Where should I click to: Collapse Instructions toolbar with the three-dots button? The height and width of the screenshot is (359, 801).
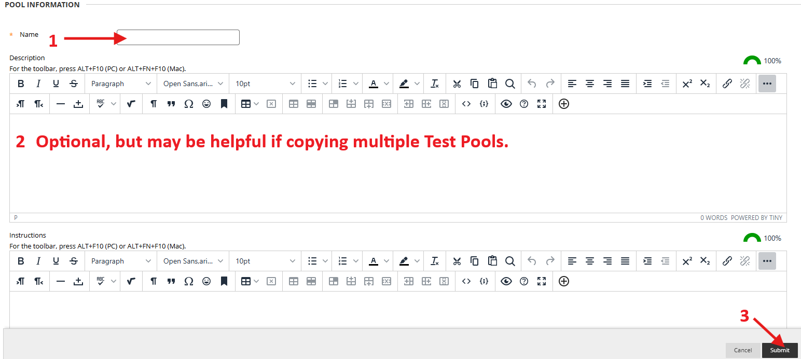(x=767, y=261)
